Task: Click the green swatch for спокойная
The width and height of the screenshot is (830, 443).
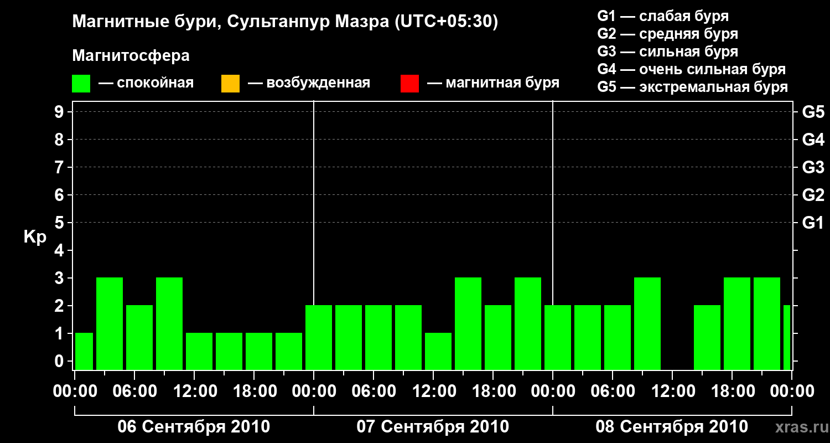Action: [81, 84]
